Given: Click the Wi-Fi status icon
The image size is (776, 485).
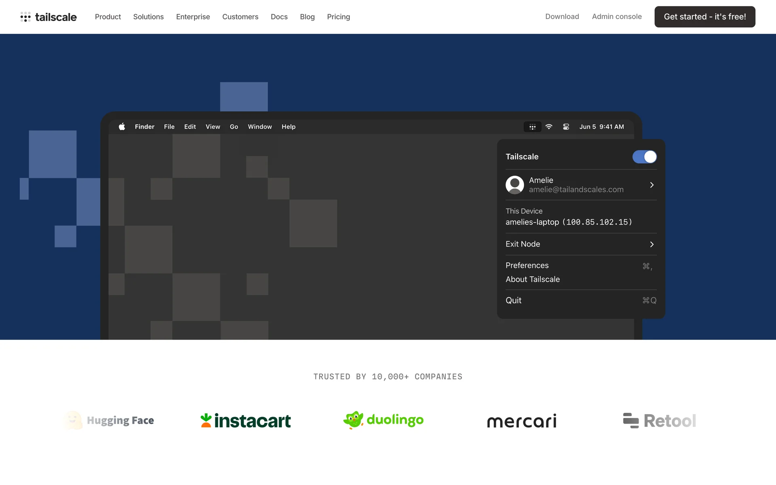Looking at the screenshot, I should pyautogui.click(x=549, y=127).
